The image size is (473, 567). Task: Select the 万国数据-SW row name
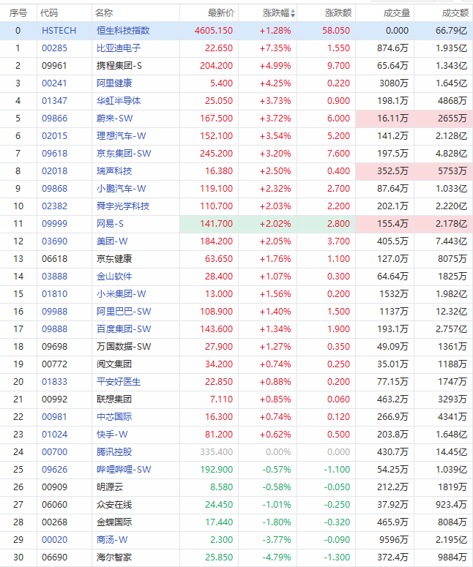coord(124,347)
